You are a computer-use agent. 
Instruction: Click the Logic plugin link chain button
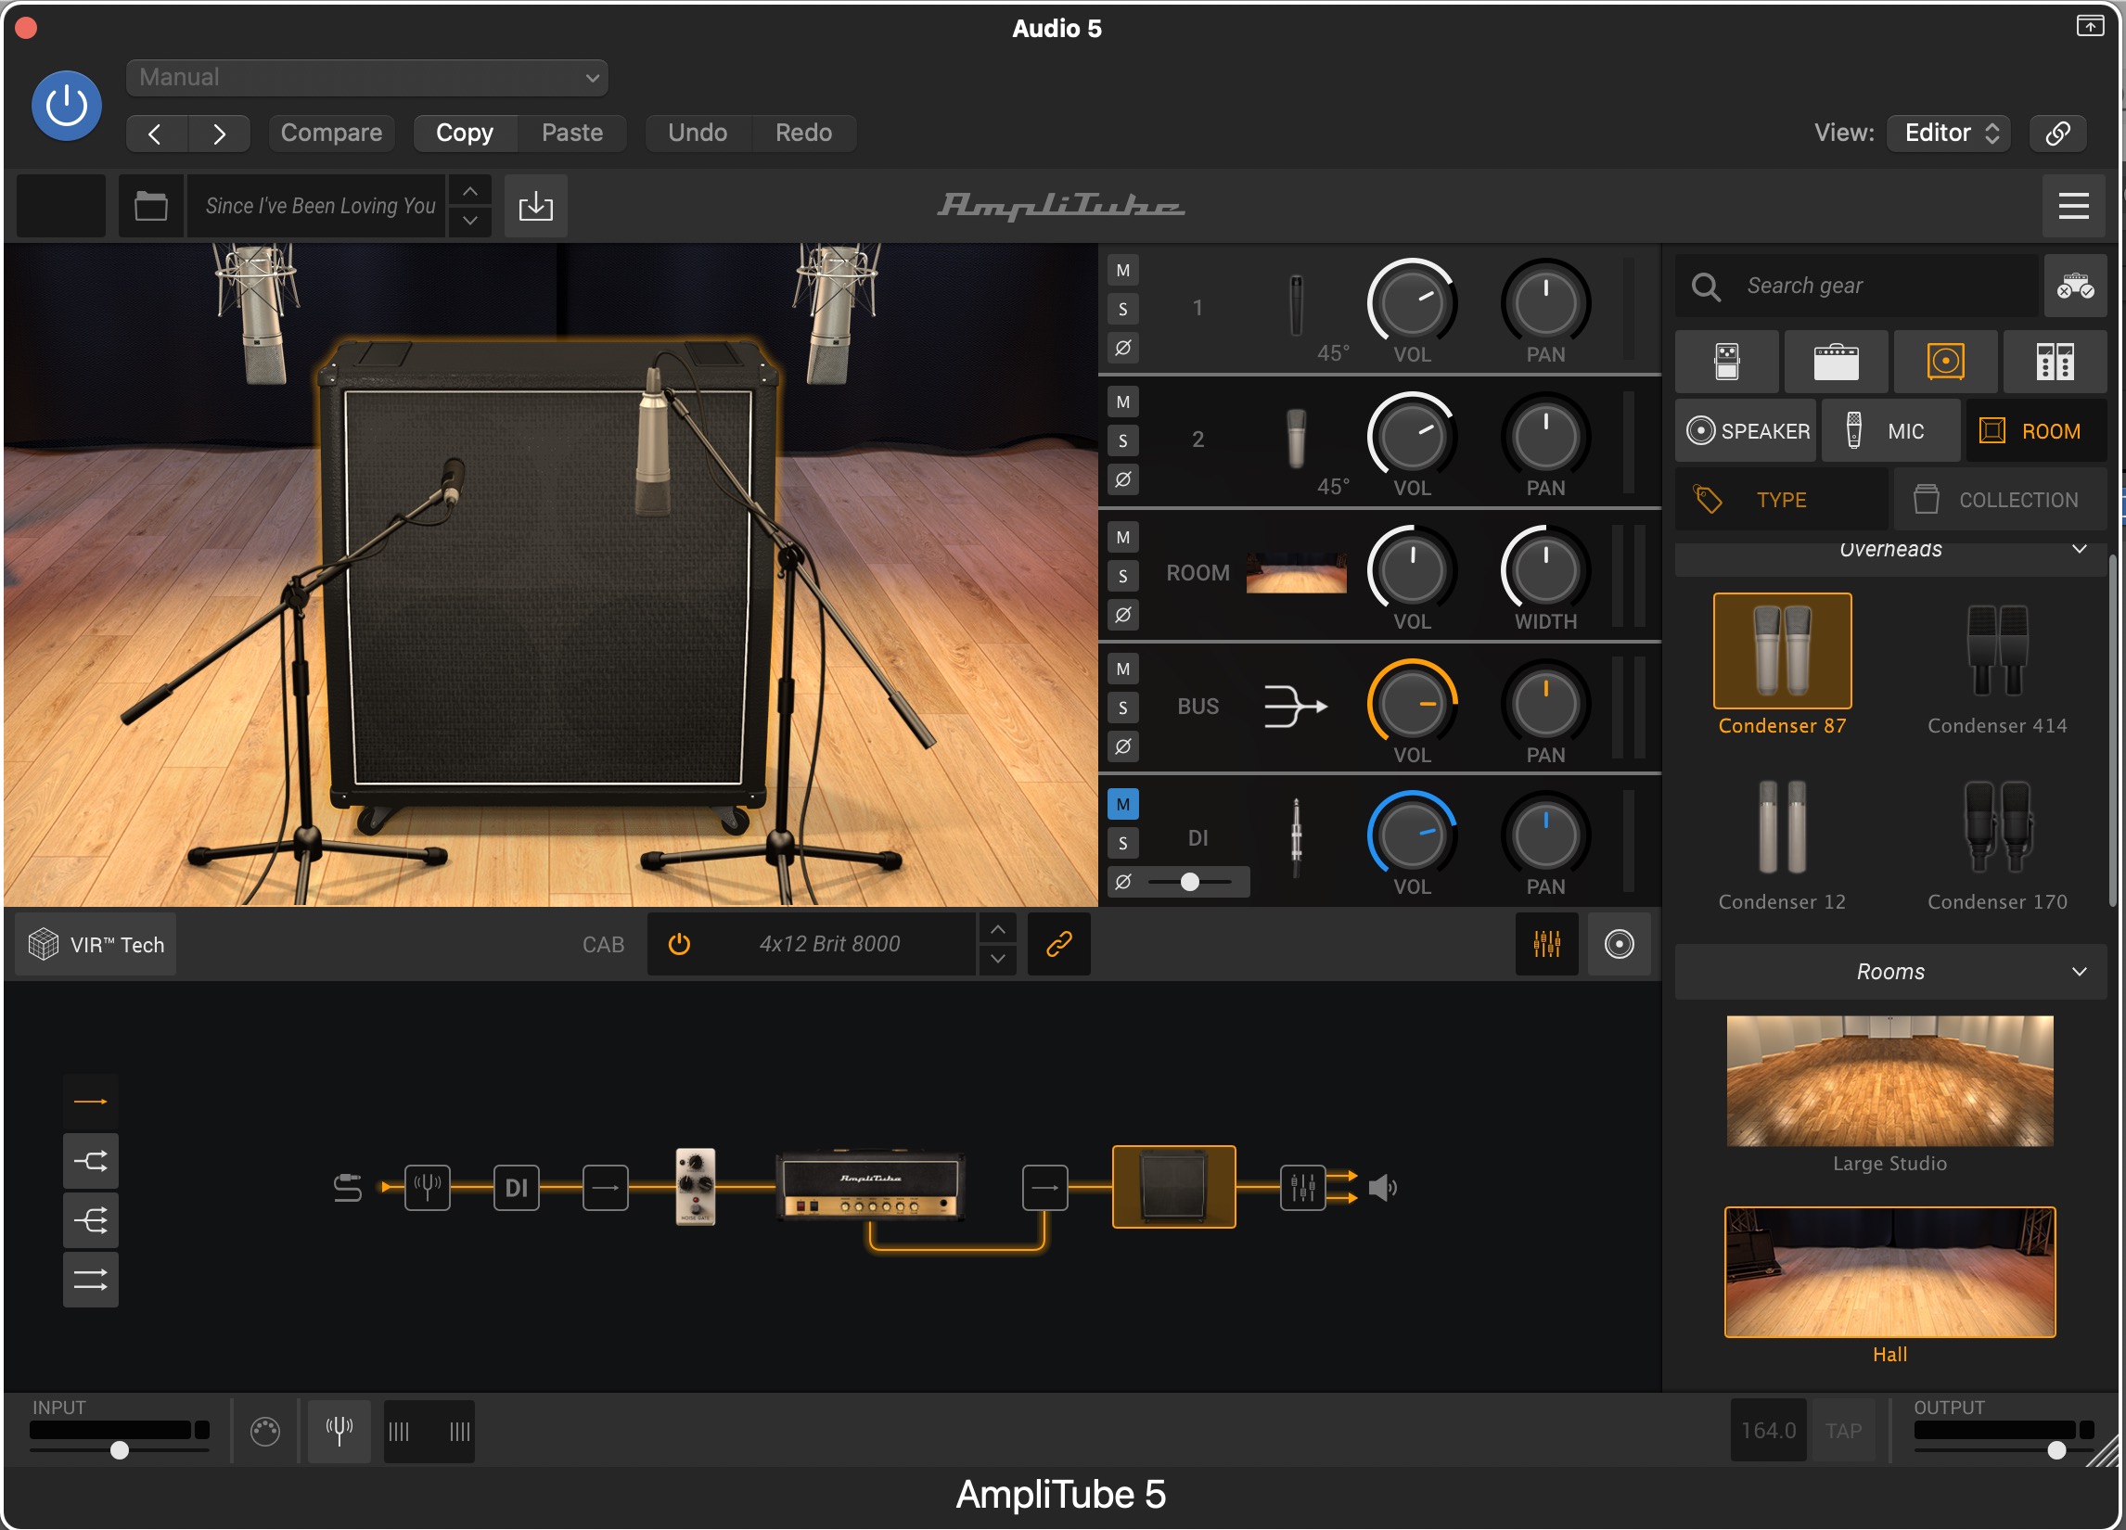pyautogui.click(x=2057, y=132)
